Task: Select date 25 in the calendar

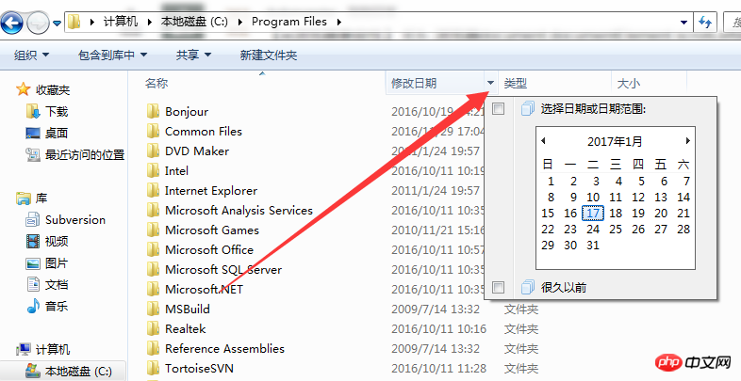Action: [x=616, y=230]
